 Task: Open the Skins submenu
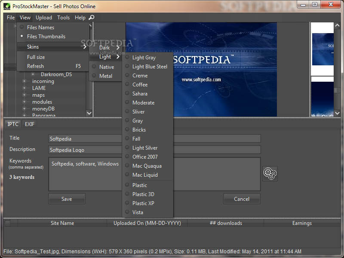(52, 47)
